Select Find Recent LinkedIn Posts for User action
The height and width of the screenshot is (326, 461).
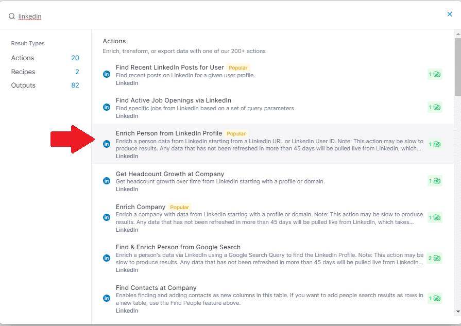click(x=169, y=67)
